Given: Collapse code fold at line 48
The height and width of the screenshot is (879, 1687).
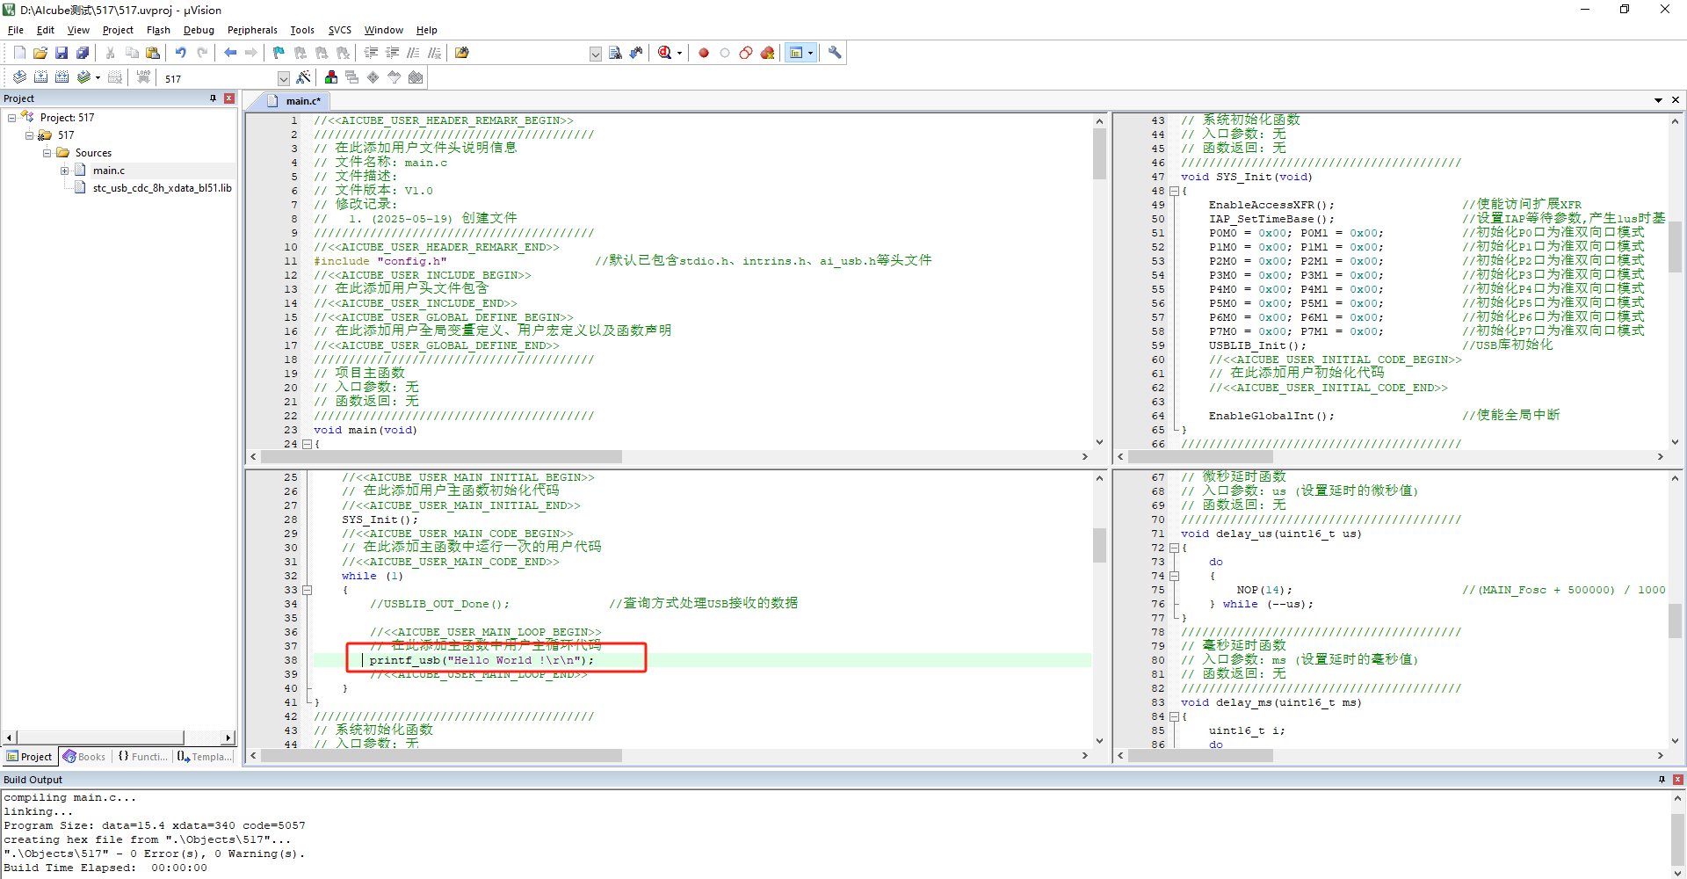Looking at the screenshot, I should click(x=1174, y=191).
